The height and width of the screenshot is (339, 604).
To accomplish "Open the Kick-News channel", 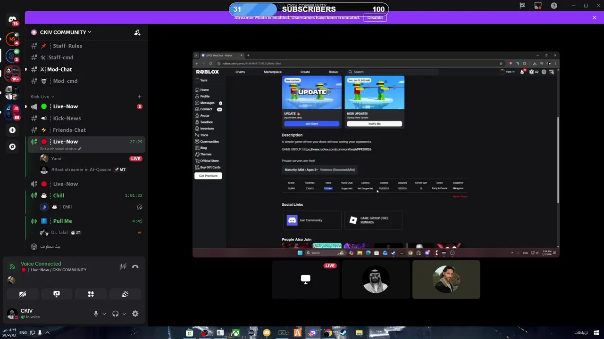I will [85, 118].
